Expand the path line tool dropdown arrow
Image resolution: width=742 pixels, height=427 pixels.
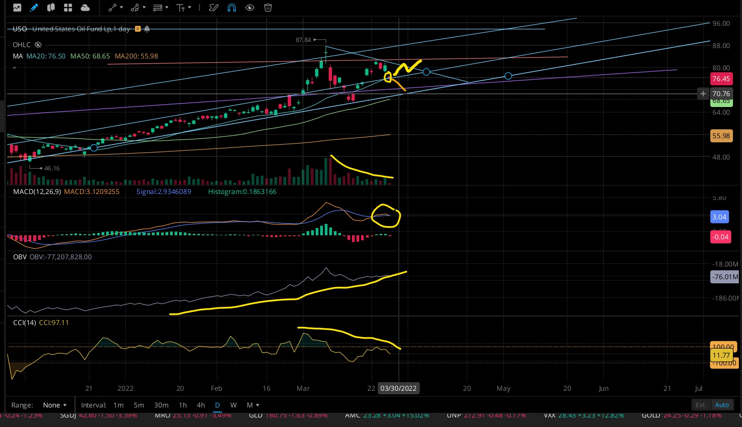[144, 8]
